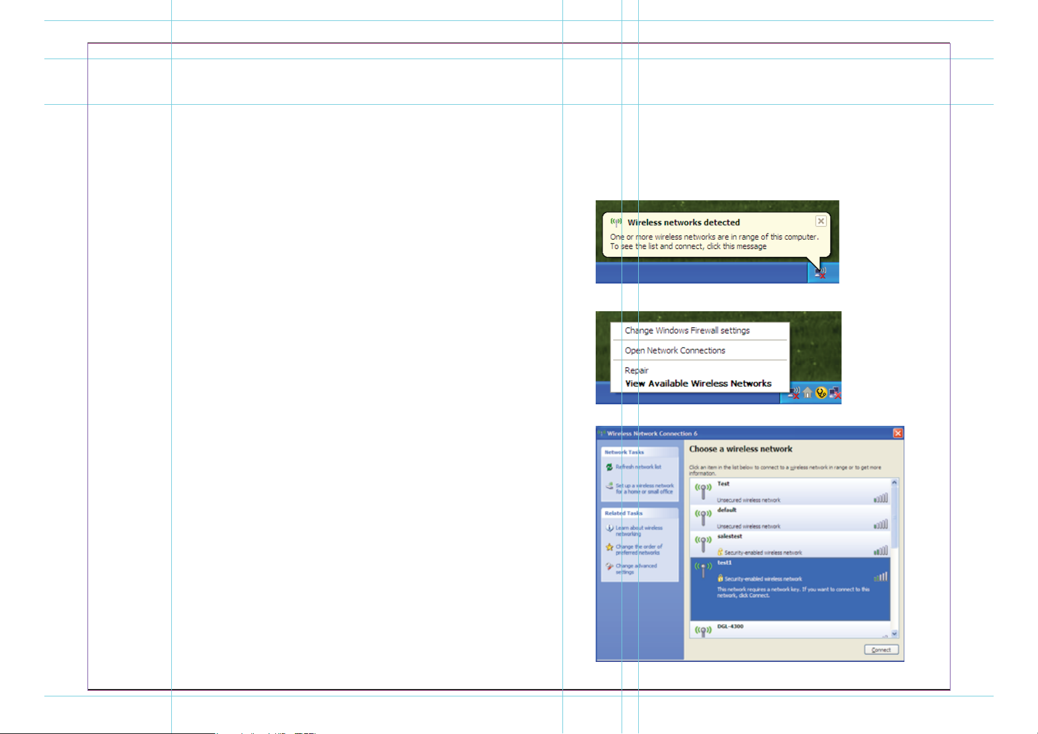Select Open Network Connections from context menu
The width and height of the screenshot is (1038, 734).
tap(675, 350)
